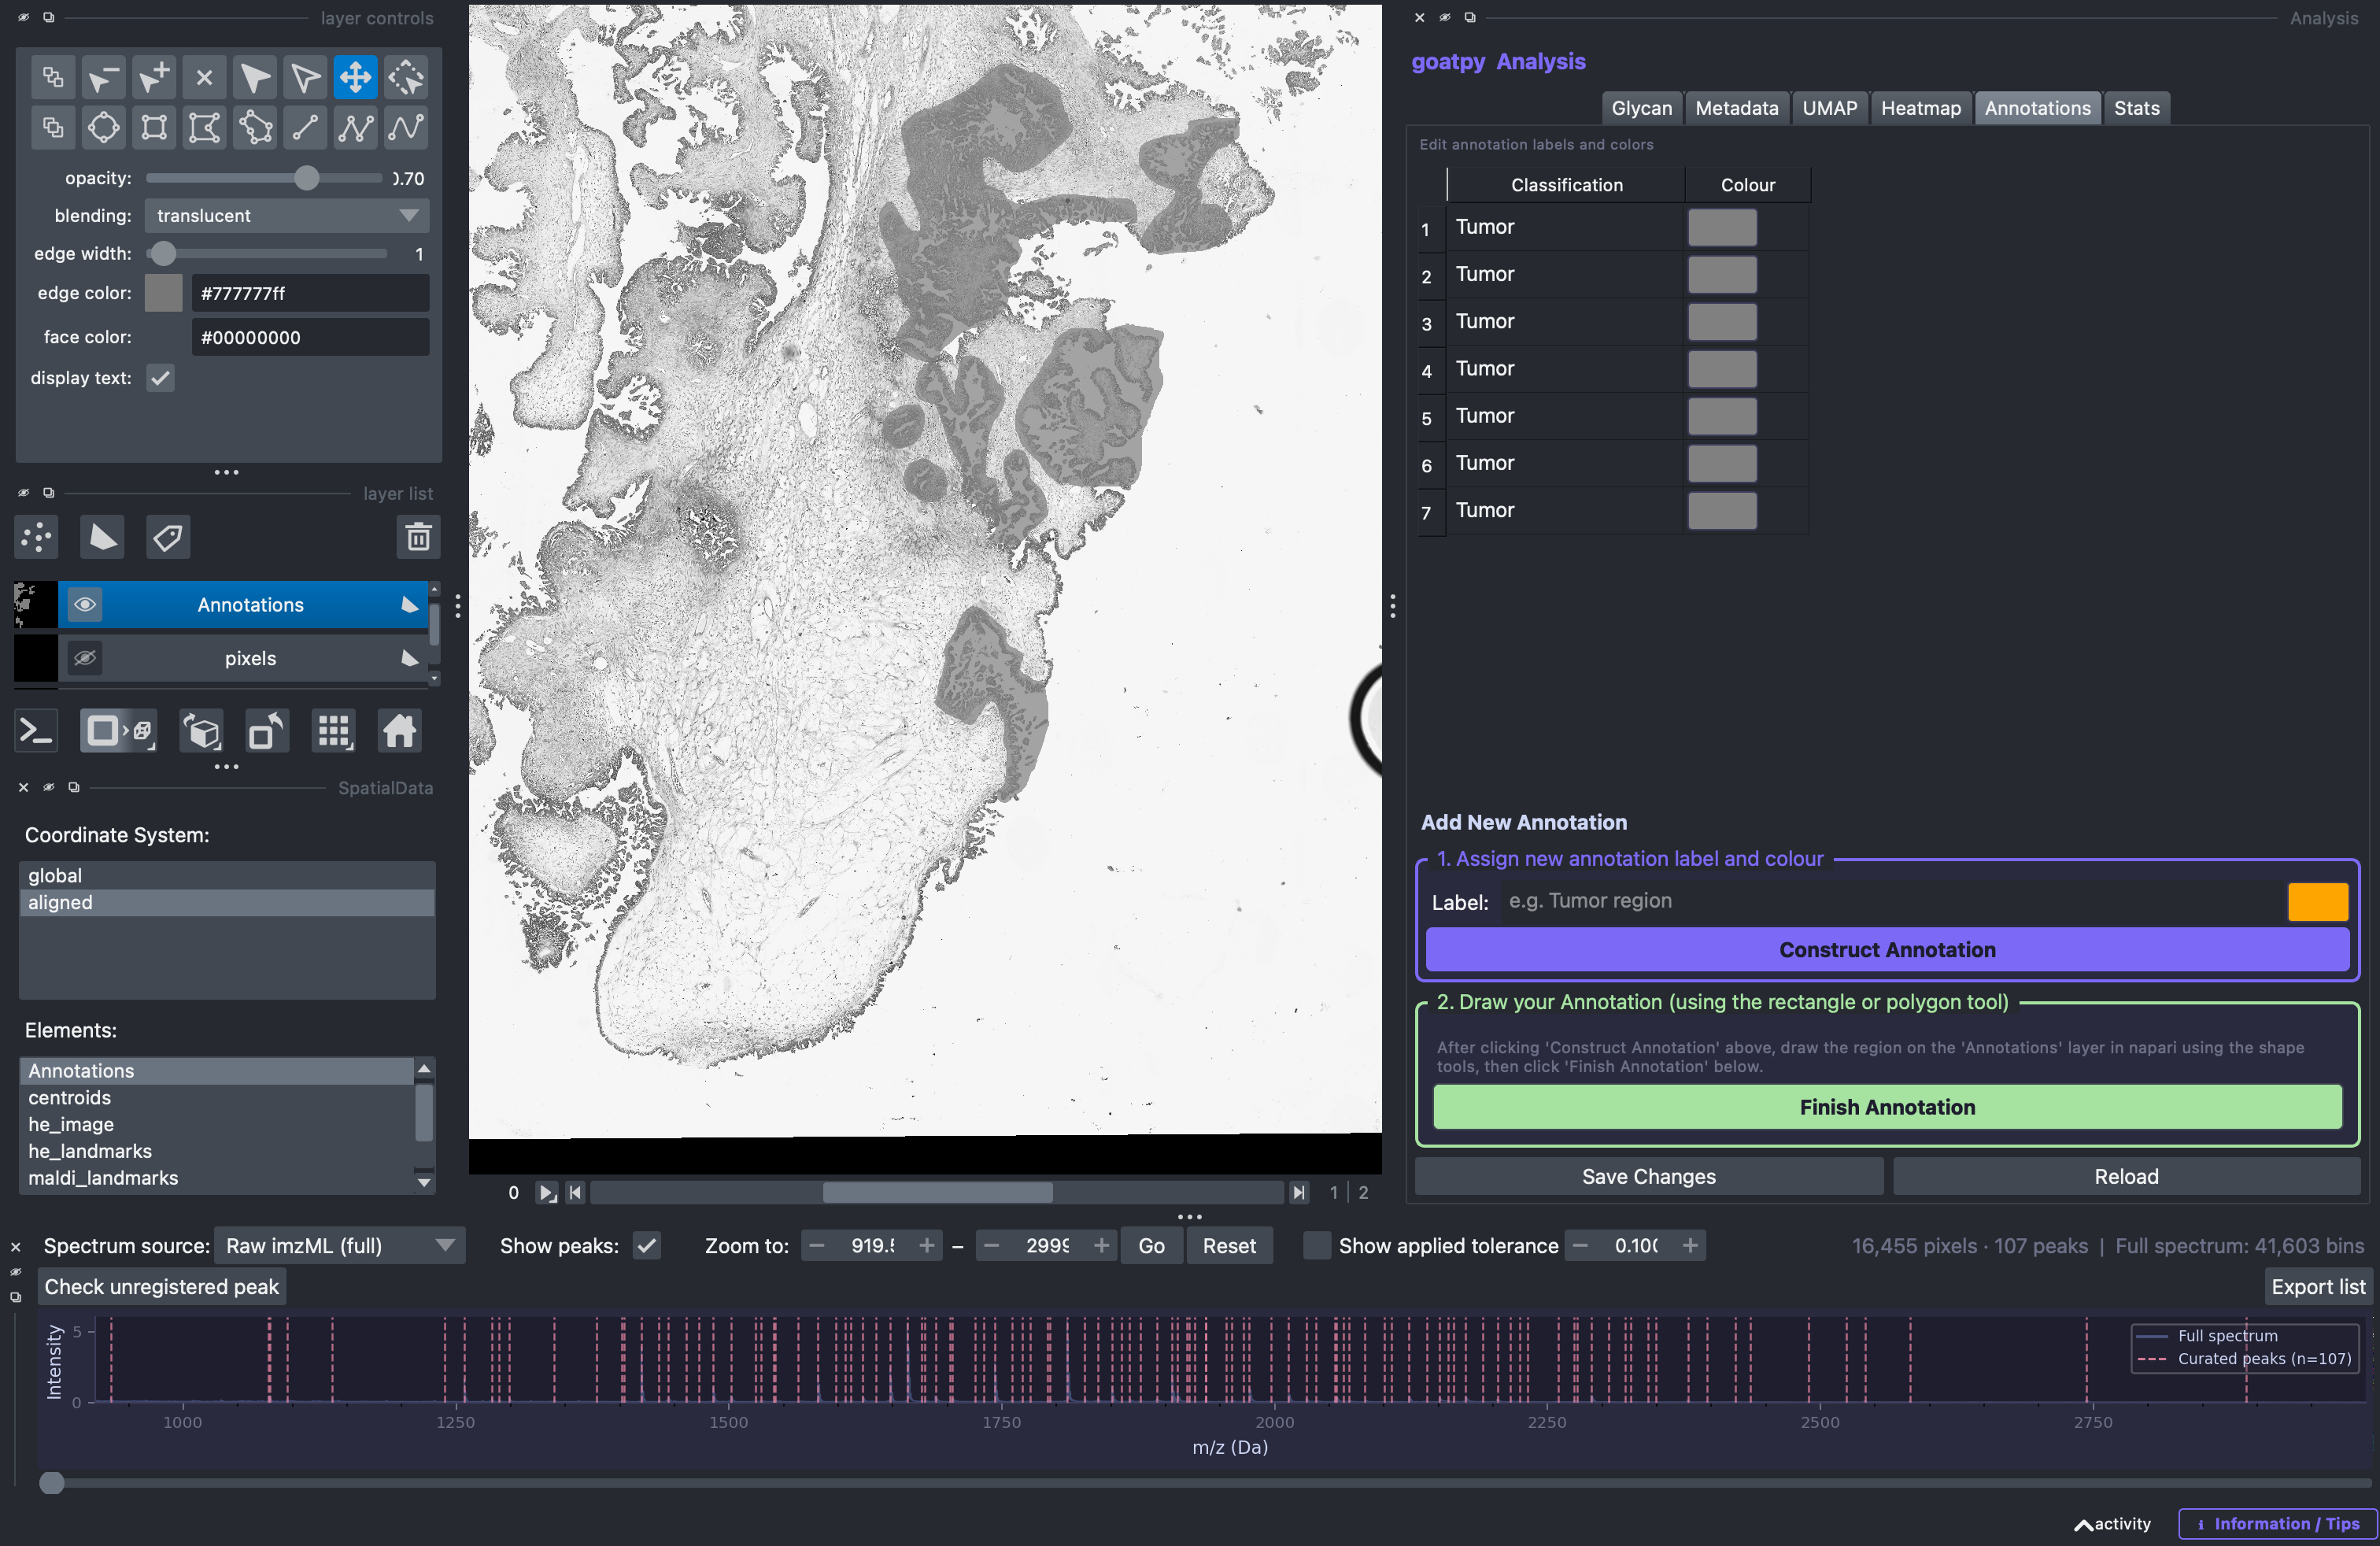Click the Finish Annotation button
Image resolution: width=2380 pixels, height=1546 pixels.
point(1887,1107)
